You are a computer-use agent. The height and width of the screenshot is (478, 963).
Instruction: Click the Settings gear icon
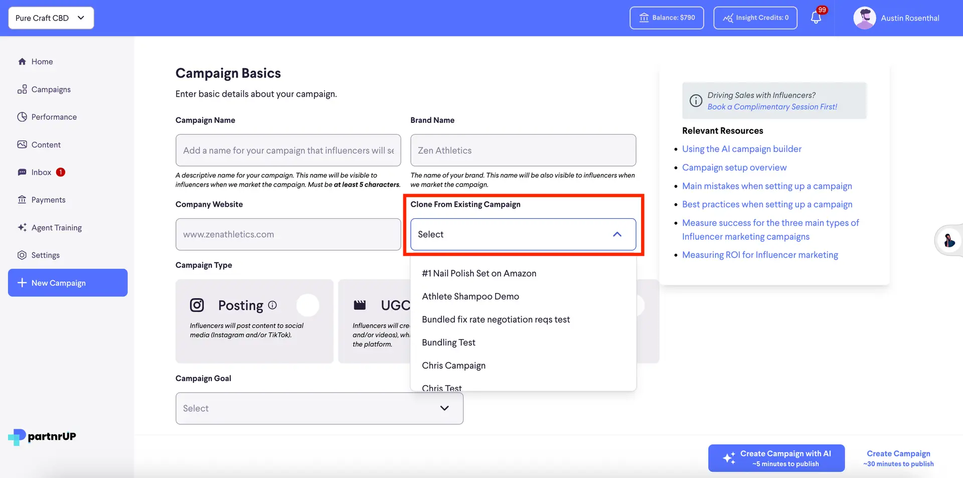[22, 255]
